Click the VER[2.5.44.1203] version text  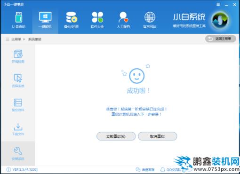(25, 169)
